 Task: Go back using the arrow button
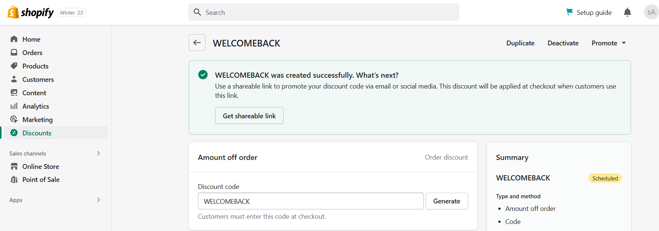(197, 43)
